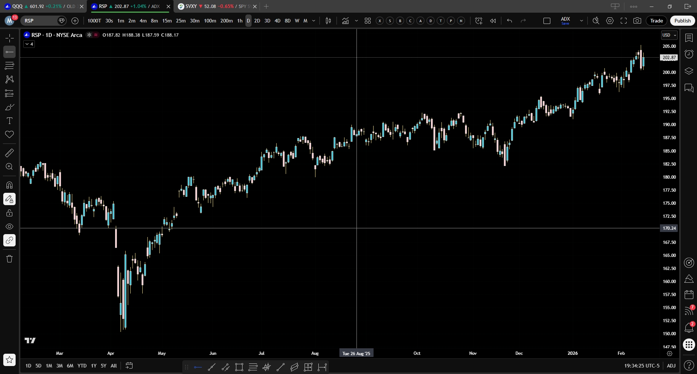Toggle ADJ adjusted price setting

[x=671, y=366]
